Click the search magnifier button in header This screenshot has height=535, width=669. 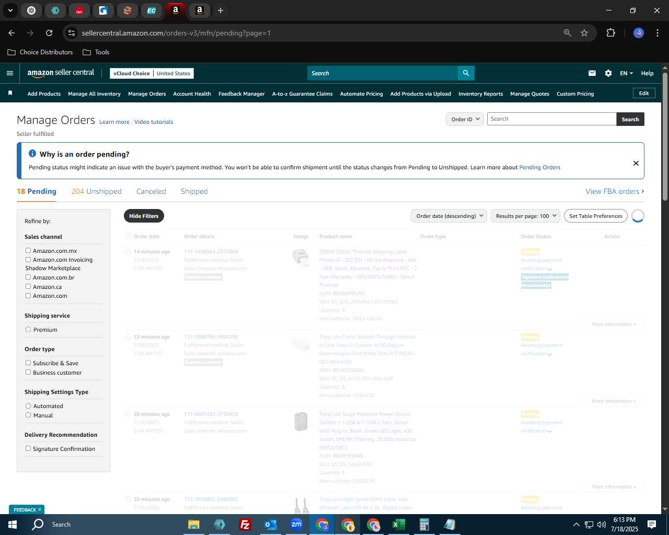466,73
